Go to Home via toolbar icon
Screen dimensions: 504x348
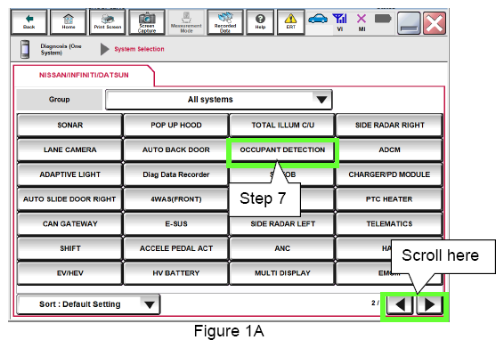pyautogui.click(x=69, y=22)
